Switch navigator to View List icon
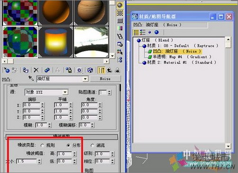This screenshot has height=173, width=238. (x=136, y=32)
